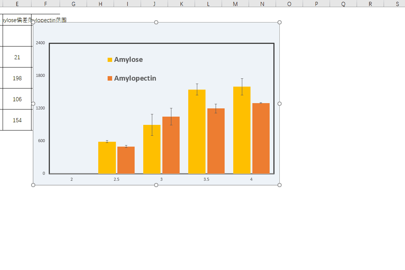Image resolution: width=405 pixels, height=270 pixels.
Task: Select the orange Amylopectin bar at 3.5
Action: point(216,141)
